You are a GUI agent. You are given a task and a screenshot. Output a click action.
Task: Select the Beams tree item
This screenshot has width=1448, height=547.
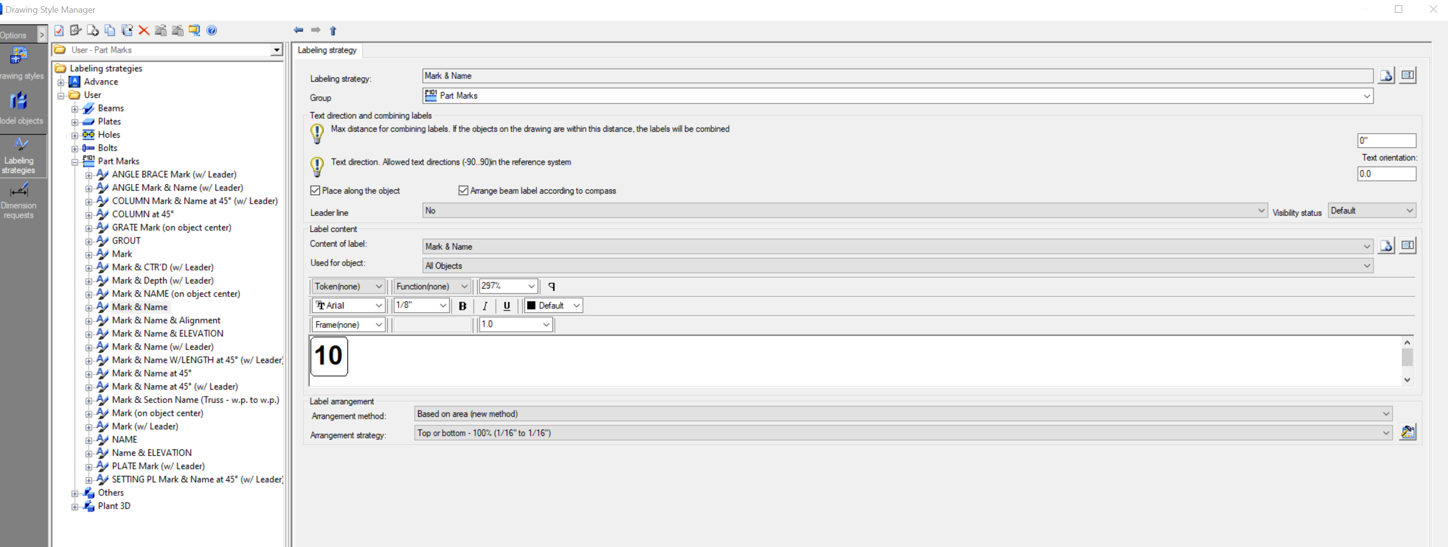[x=111, y=109]
